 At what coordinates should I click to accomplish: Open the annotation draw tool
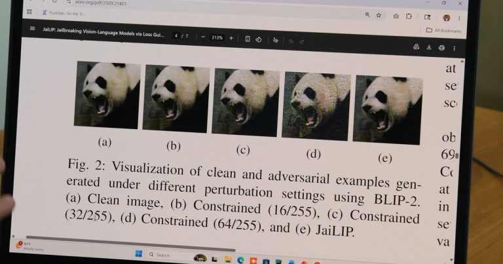(276, 41)
